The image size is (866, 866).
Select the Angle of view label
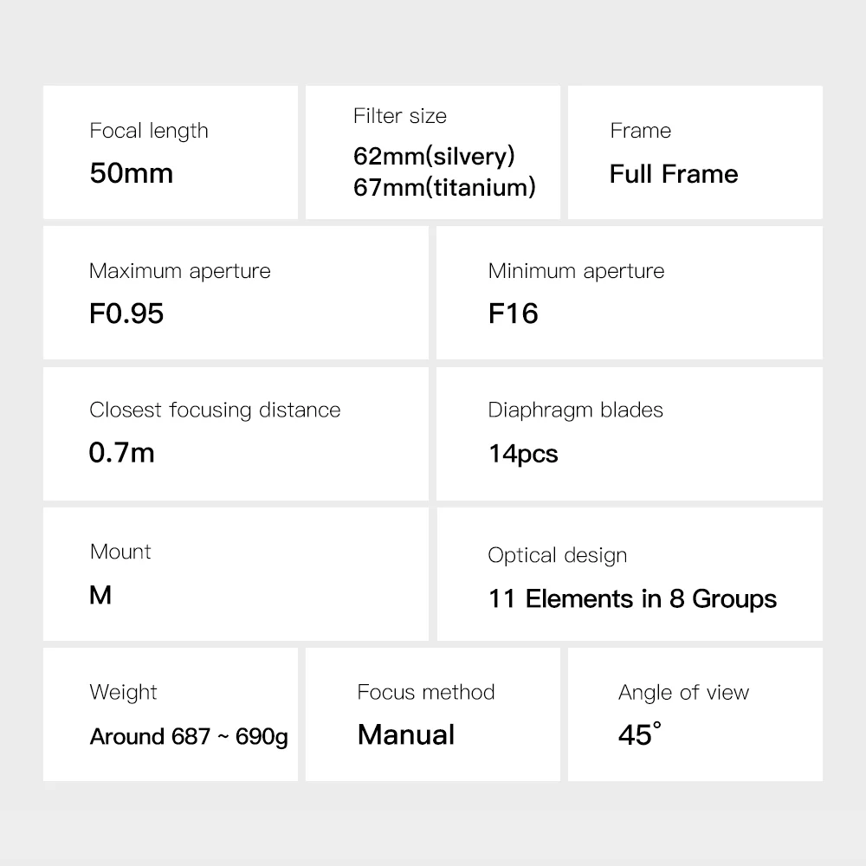pyautogui.click(x=683, y=693)
